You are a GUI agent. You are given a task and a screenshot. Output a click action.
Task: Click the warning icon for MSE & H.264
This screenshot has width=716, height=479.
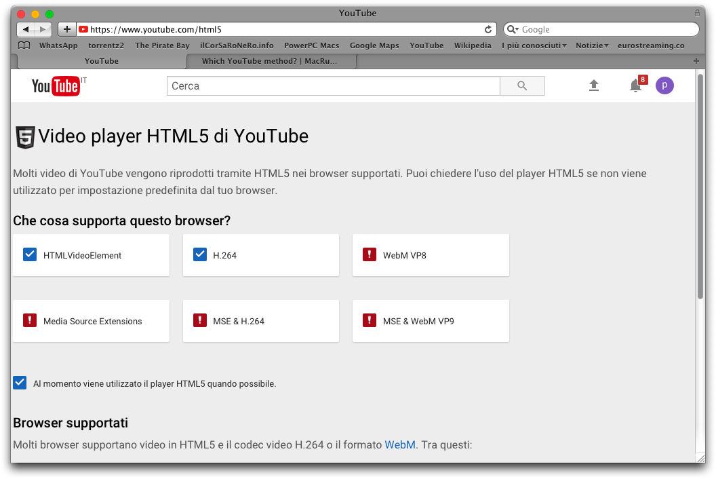click(199, 320)
